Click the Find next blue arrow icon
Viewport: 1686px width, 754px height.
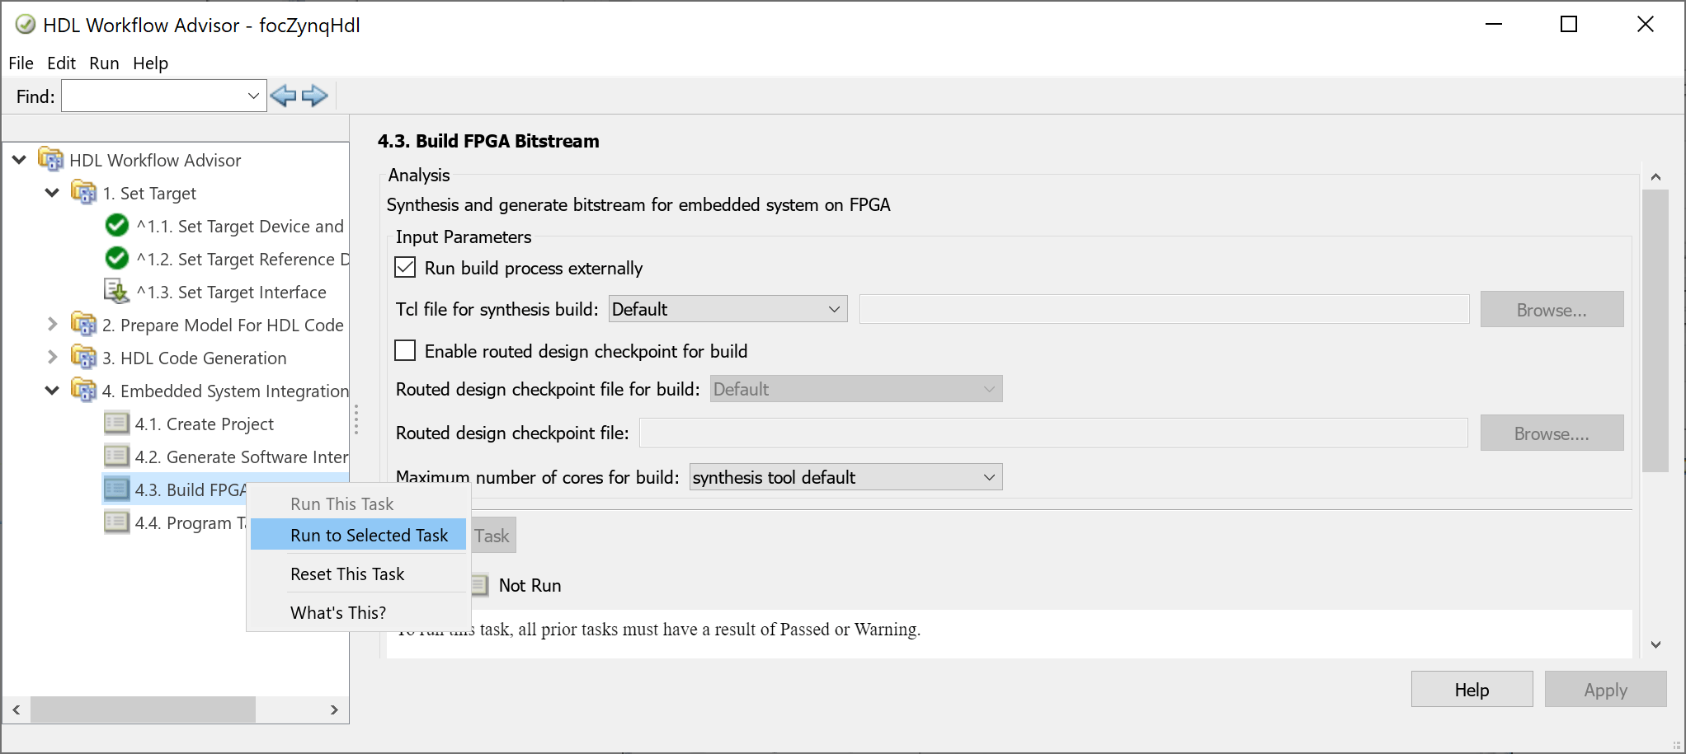pos(315,96)
